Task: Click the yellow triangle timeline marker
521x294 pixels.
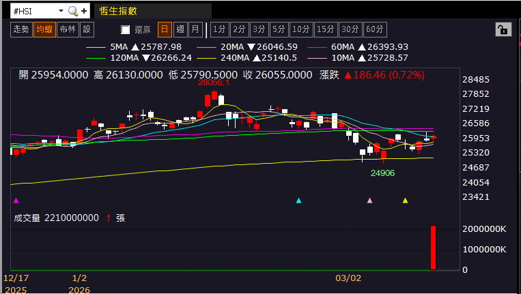Action: coord(405,201)
